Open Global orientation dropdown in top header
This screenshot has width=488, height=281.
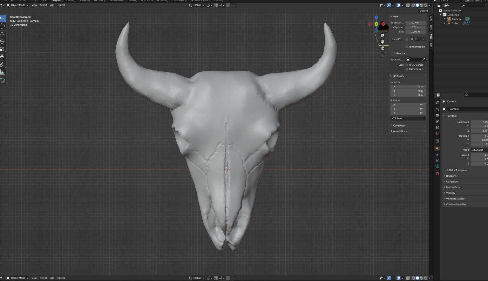(x=197, y=5)
